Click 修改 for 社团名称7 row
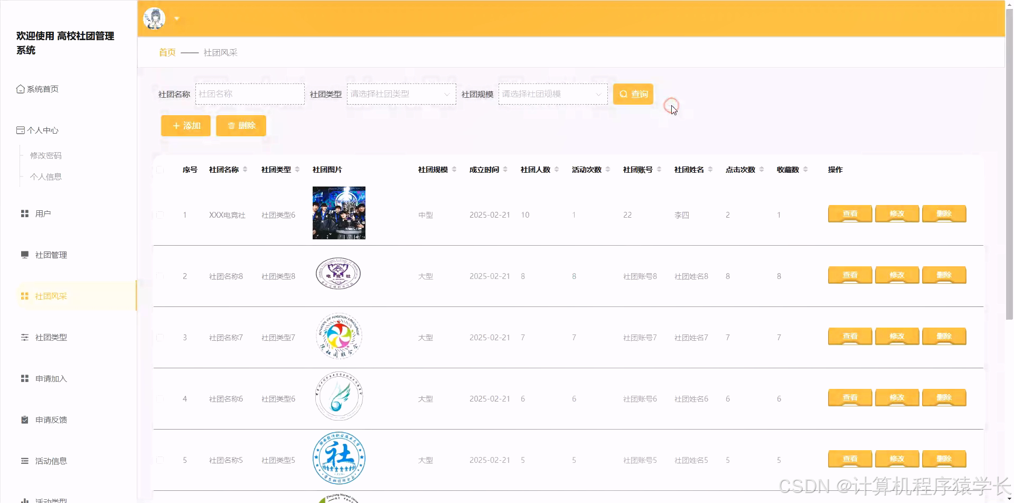The image size is (1014, 503). 897,337
